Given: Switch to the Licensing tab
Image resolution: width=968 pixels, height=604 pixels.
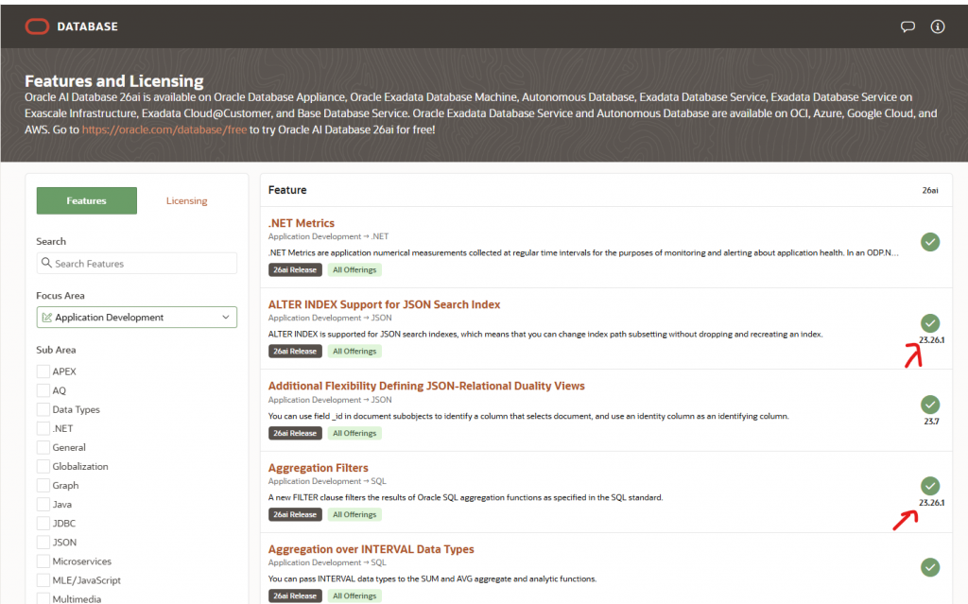Looking at the screenshot, I should (x=186, y=200).
